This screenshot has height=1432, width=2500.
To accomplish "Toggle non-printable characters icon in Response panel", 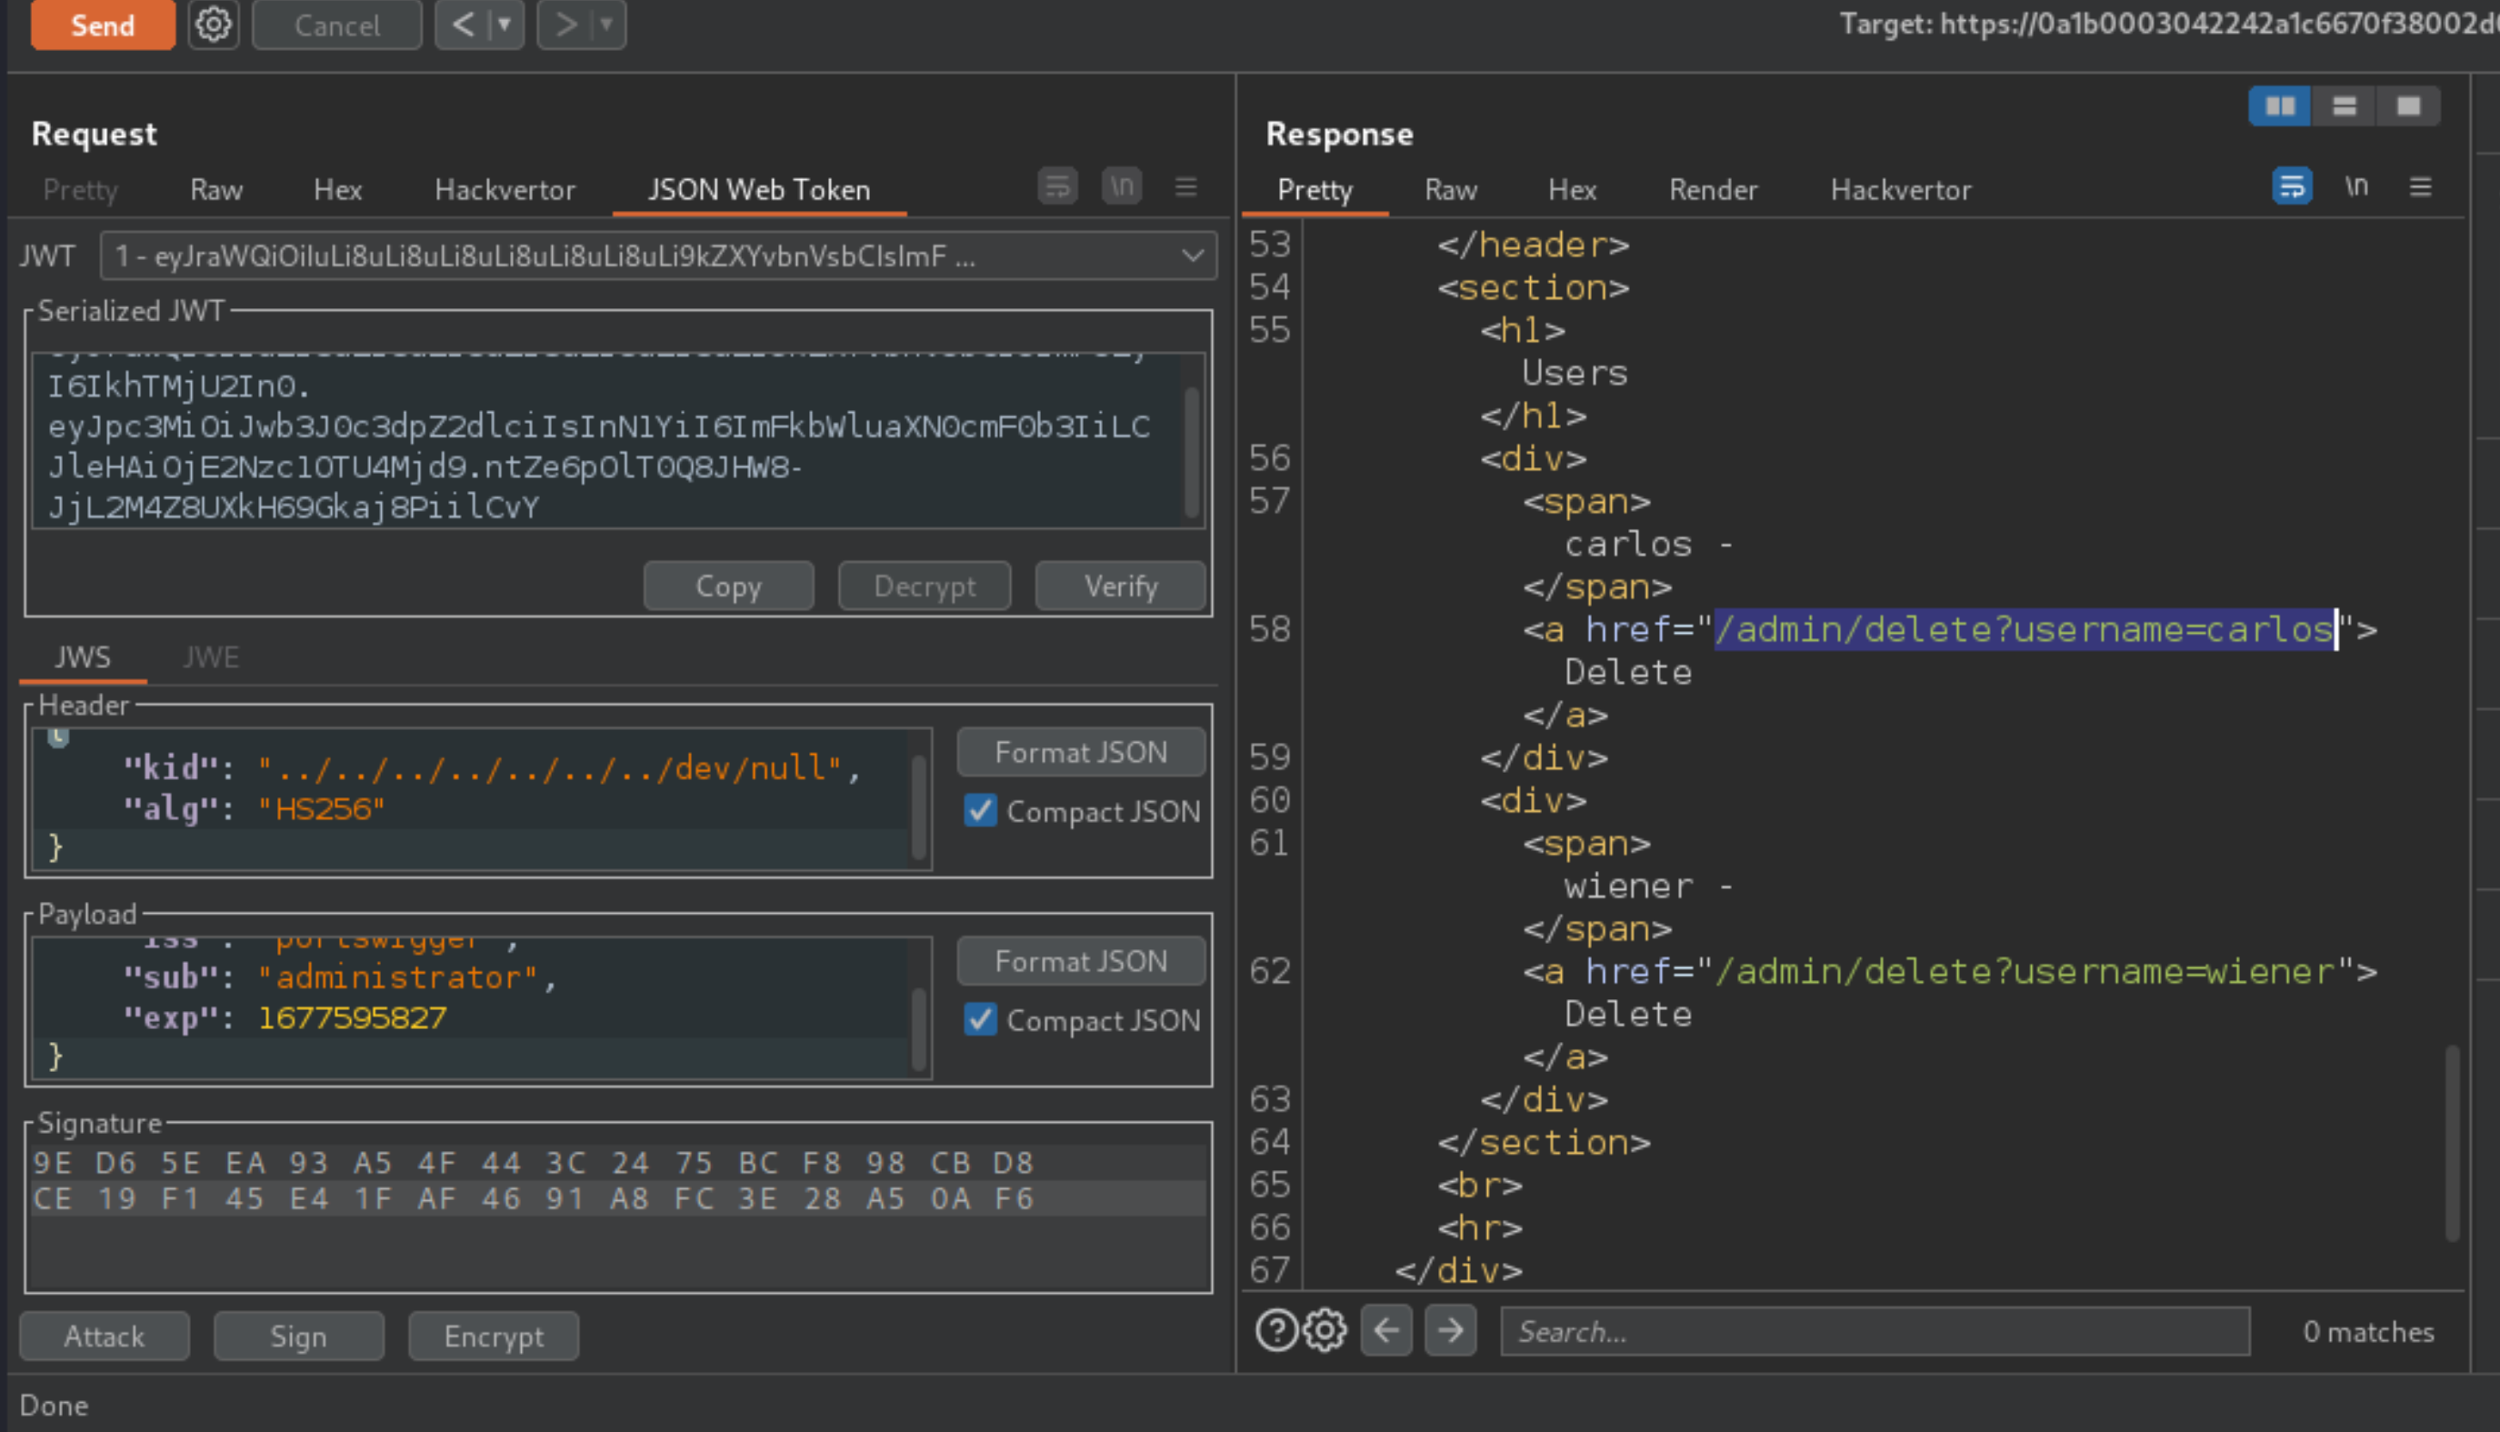I will tap(2356, 185).
